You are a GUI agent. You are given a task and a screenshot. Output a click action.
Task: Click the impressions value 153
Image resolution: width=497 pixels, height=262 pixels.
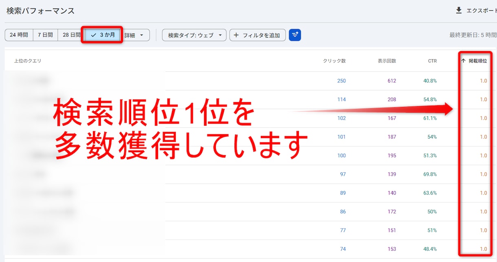(x=392, y=249)
